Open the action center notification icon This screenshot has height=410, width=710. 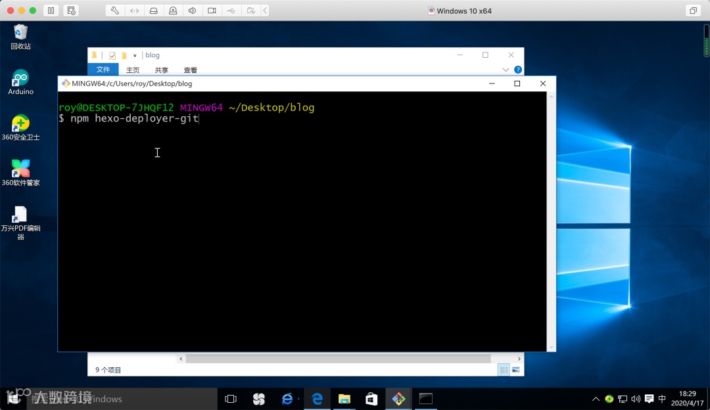point(649,399)
